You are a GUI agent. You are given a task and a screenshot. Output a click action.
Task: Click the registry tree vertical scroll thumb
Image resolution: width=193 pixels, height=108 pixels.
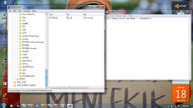pos(46,78)
